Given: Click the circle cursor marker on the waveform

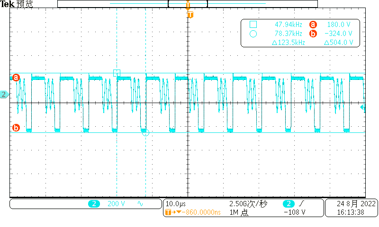Looking at the screenshot, I should [145, 132].
